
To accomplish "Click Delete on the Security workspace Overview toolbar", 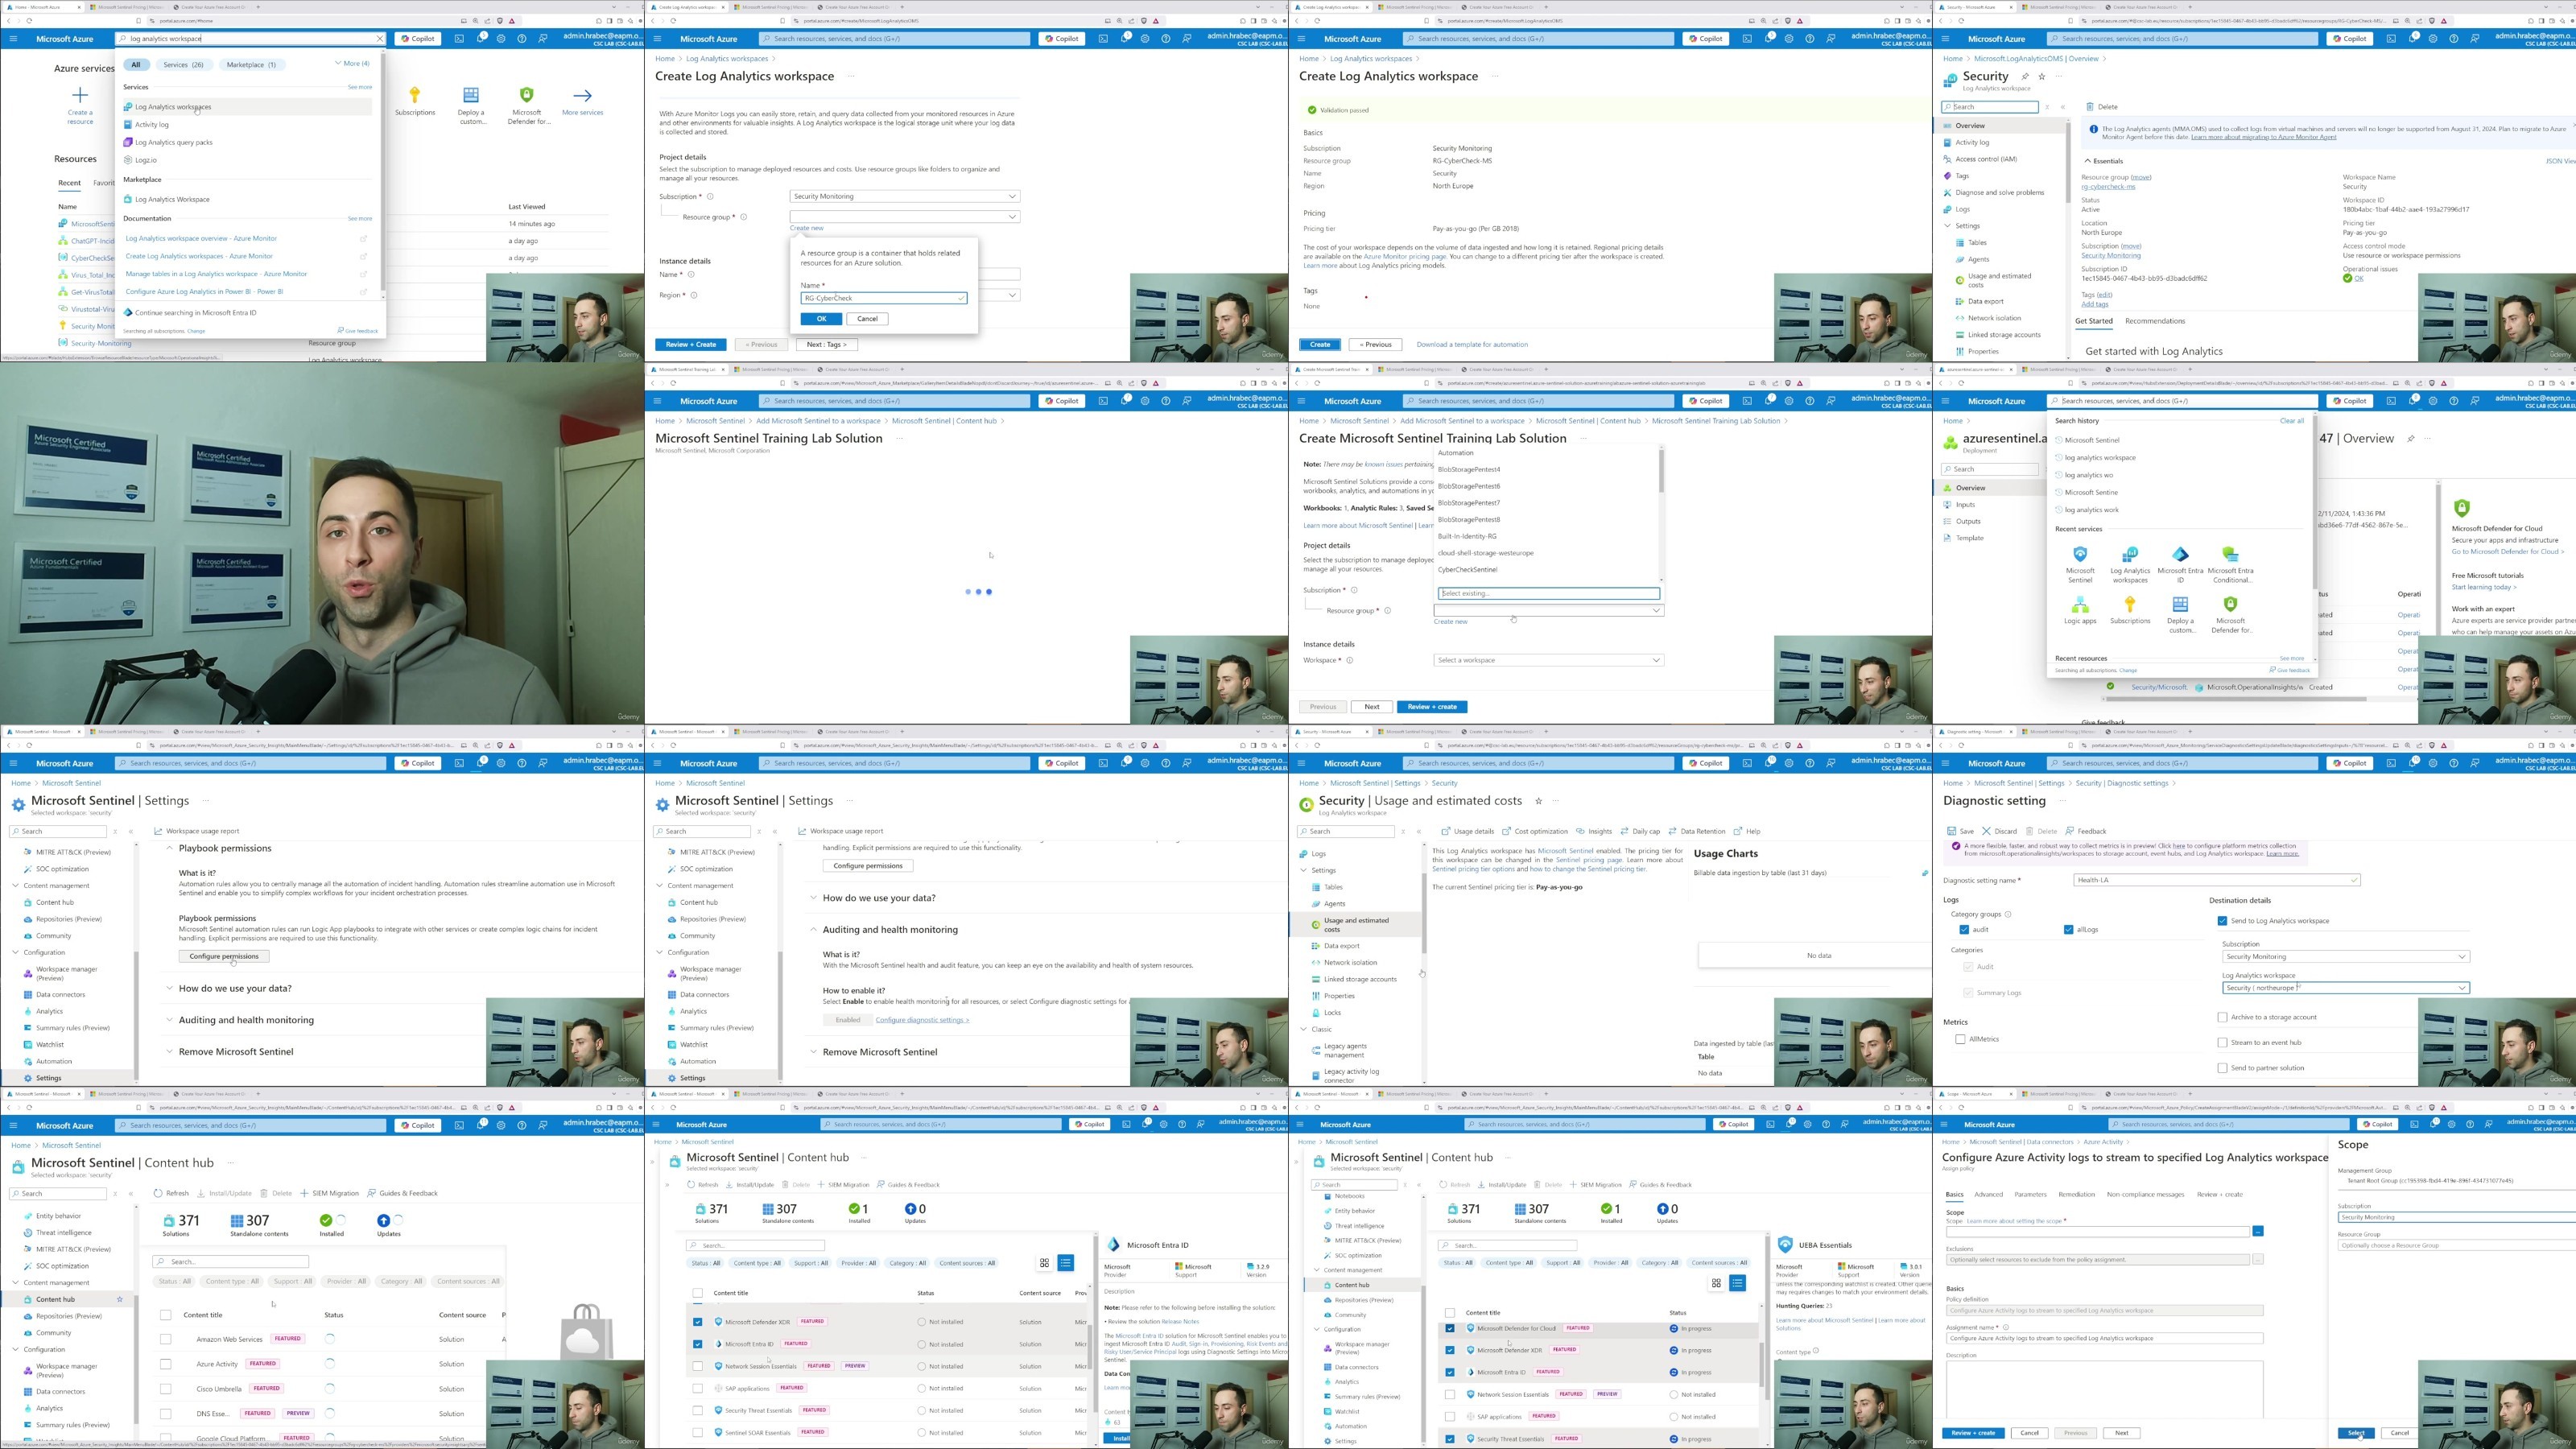I will (2102, 107).
